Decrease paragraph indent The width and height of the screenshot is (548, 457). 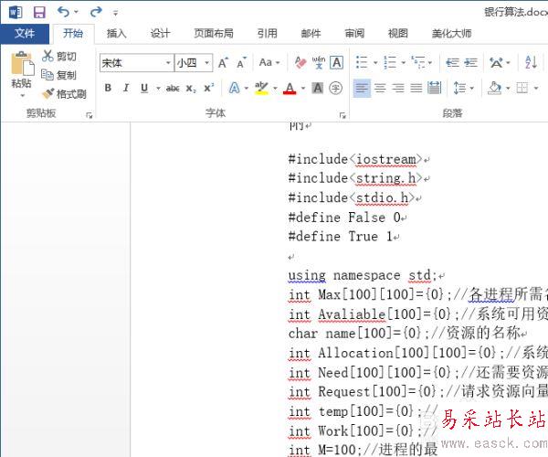pyautogui.click(x=453, y=62)
